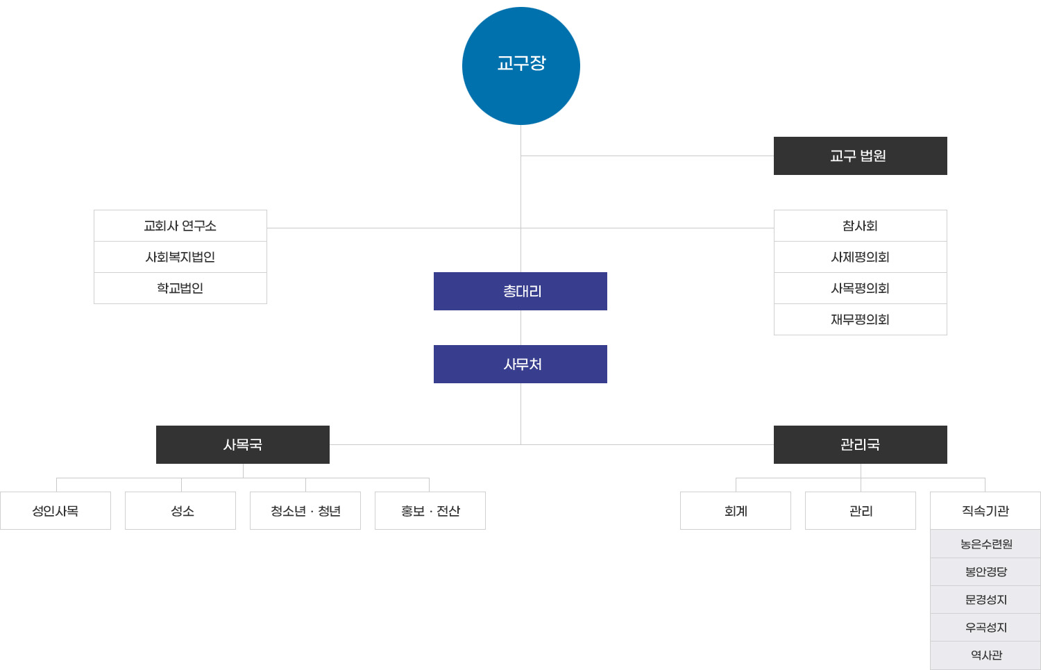Select 사제평의회 entry
Screen dimensions: 1041x670
pos(860,257)
